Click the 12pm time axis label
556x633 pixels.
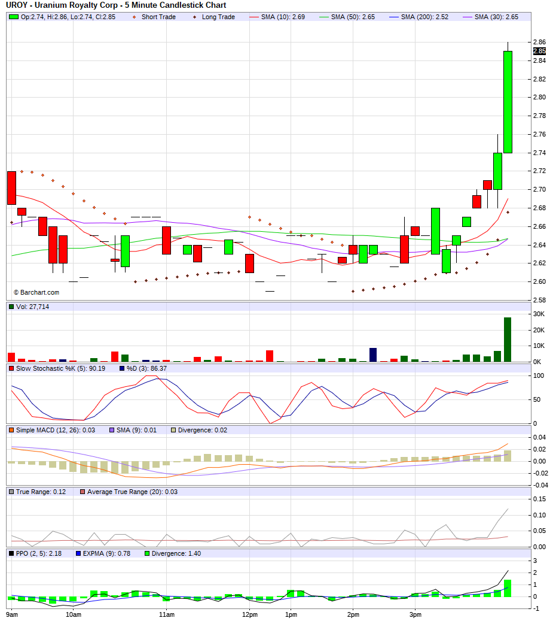tap(250, 615)
